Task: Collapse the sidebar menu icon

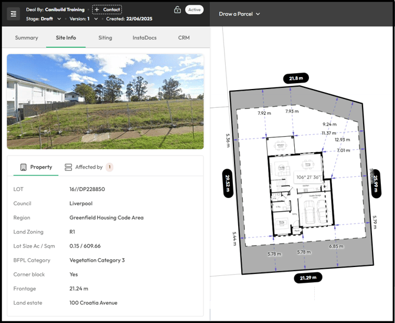Action: click(x=14, y=14)
